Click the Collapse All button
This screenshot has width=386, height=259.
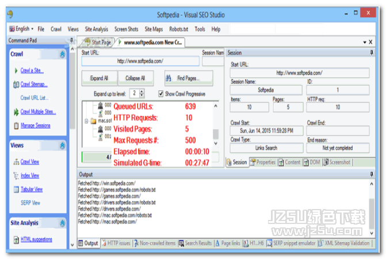pyautogui.click(x=135, y=78)
